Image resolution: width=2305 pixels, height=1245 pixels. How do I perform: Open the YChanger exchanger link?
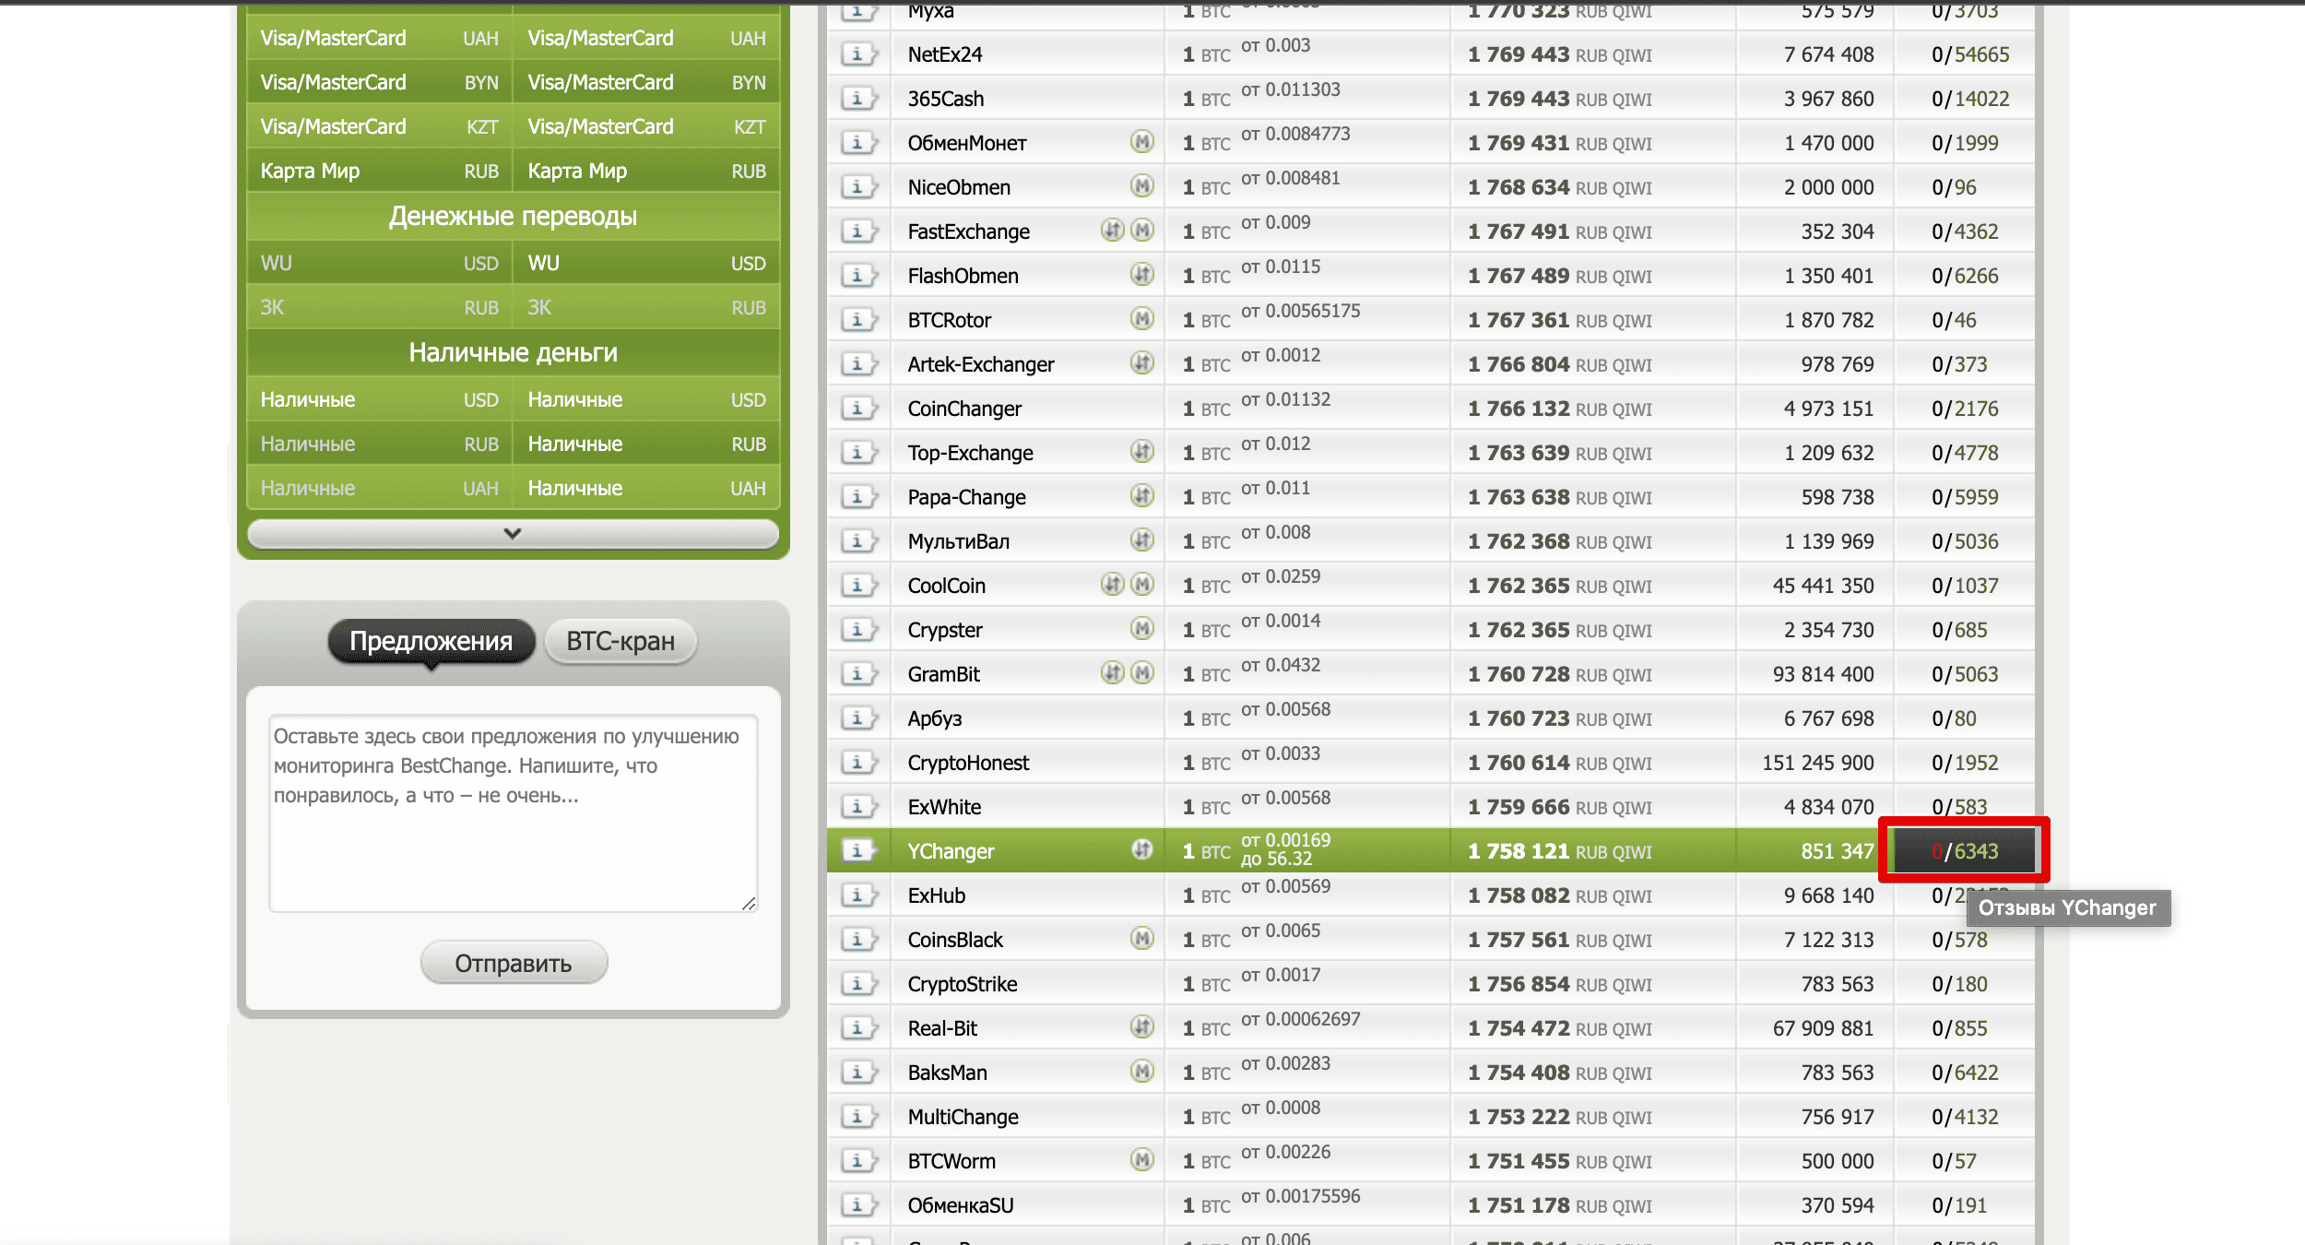951,851
